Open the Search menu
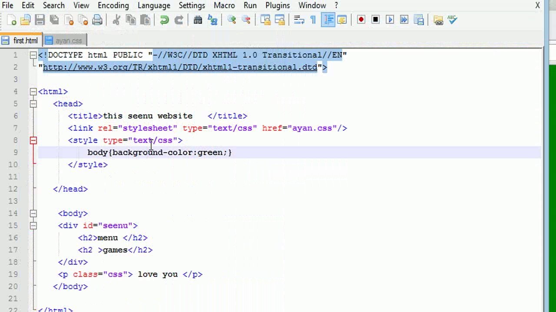Image resolution: width=556 pixels, height=312 pixels. 54,6
